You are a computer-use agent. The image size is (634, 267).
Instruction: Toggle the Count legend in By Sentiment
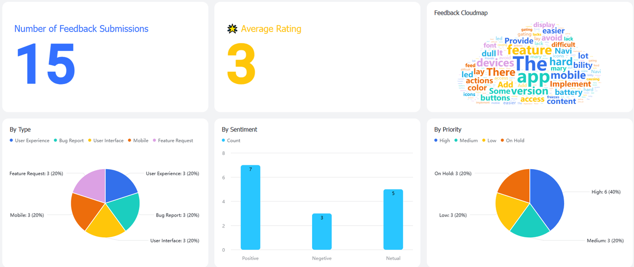(231, 140)
